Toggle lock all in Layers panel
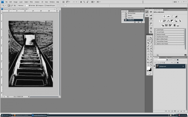 point(164,63)
